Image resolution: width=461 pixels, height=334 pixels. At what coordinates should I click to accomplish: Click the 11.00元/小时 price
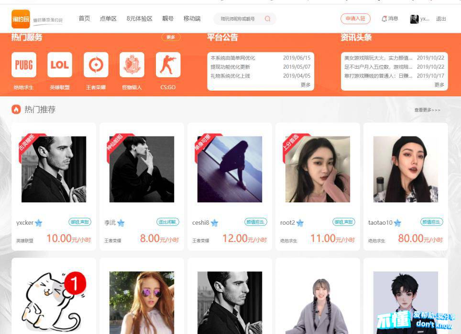333,239
